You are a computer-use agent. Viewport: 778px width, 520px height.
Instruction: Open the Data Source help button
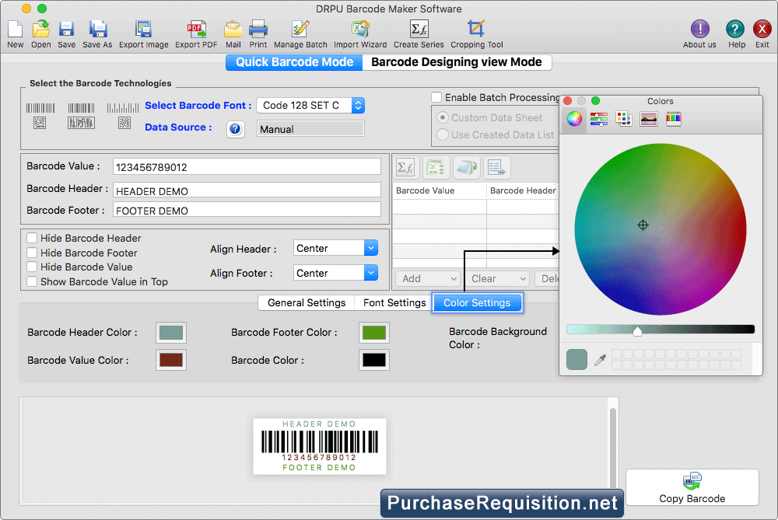pos(235,128)
